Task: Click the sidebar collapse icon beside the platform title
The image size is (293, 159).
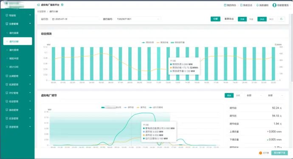Action: (39, 5)
